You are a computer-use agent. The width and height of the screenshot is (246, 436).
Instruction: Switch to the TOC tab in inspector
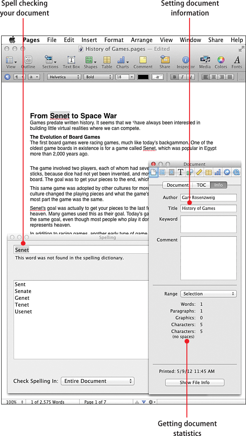point(201,185)
